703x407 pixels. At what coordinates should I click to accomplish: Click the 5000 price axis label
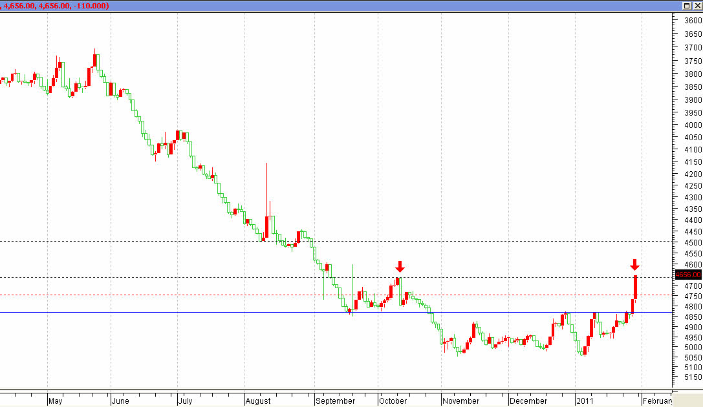click(693, 348)
